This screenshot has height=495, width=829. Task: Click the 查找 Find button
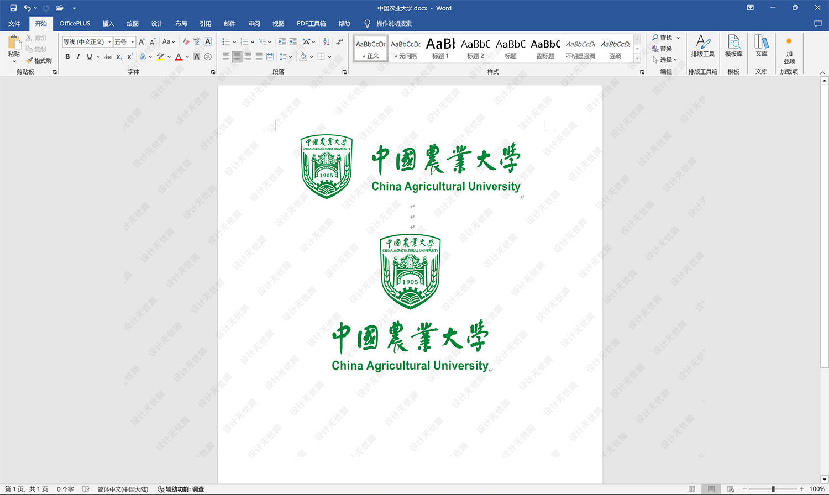click(662, 38)
